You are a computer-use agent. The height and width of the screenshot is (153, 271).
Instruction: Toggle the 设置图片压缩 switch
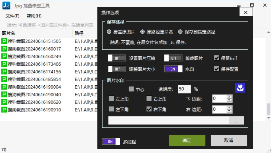point(117,58)
